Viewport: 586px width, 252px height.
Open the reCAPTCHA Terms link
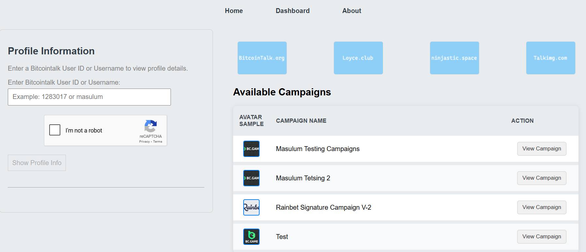coord(158,142)
